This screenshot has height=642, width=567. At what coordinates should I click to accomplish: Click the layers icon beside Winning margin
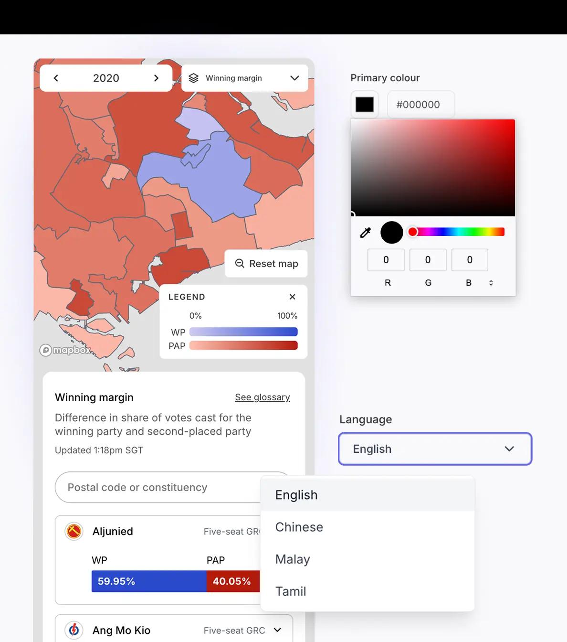click(193, 78)
